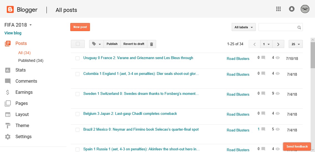The width and height of the screenshot is (315, 152).
Task: Click the vertical scrollbar thumb
Action: tap(313, 55)
